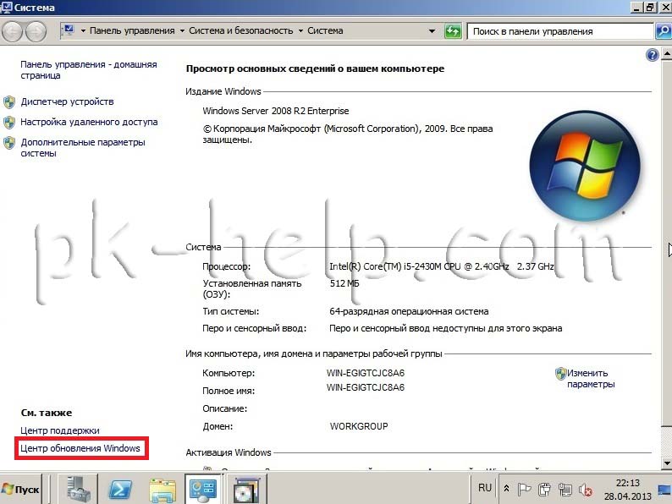The image size is (672, 504).
Task: Click the system icon in title bar
Action: [7, 7]
